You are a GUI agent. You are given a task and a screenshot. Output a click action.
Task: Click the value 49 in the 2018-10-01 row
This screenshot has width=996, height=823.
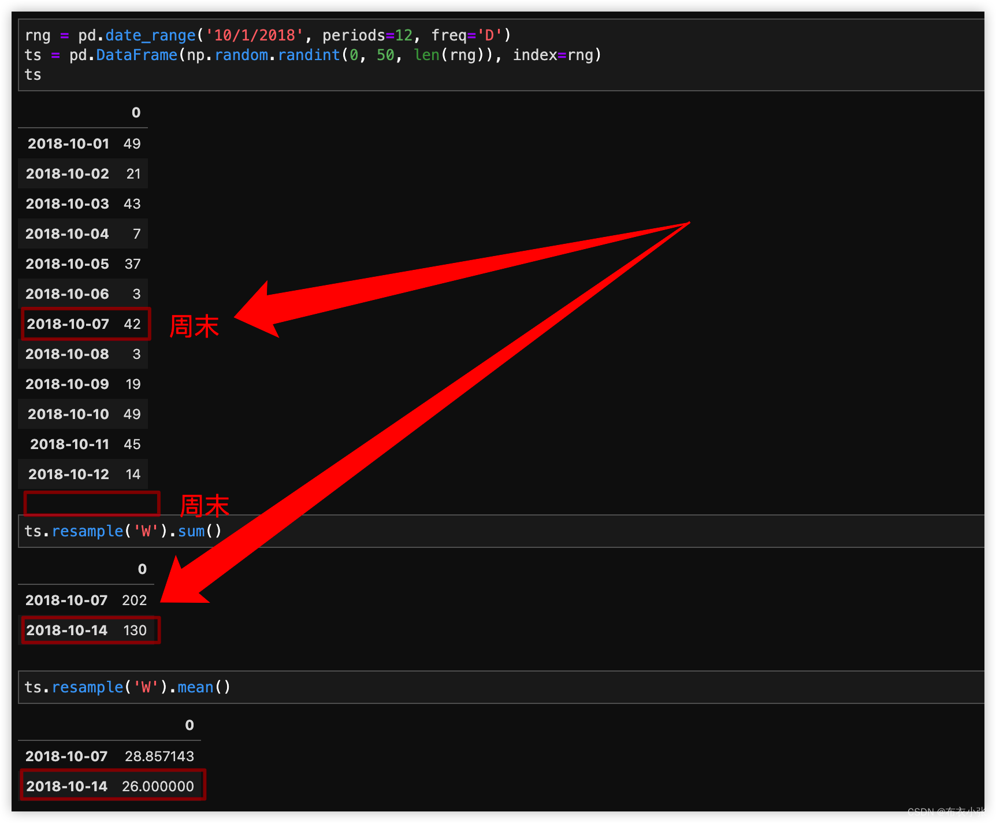[x=132, y=144]
